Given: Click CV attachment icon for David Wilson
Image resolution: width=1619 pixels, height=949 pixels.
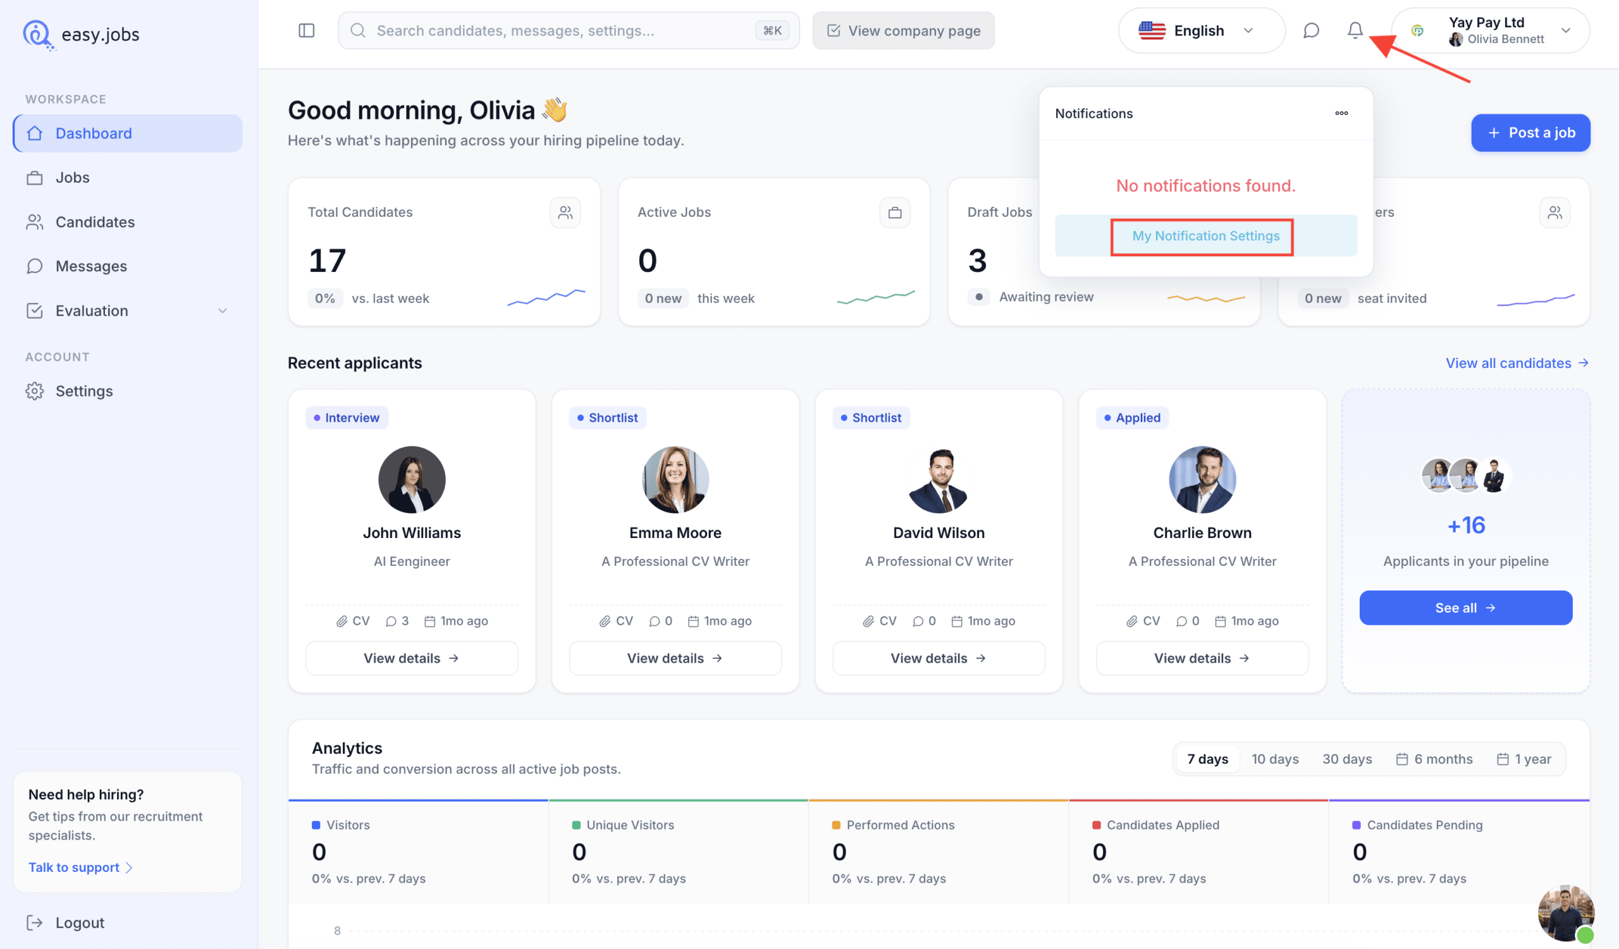Looking at the screenshot, I should (x=868, y=621).
